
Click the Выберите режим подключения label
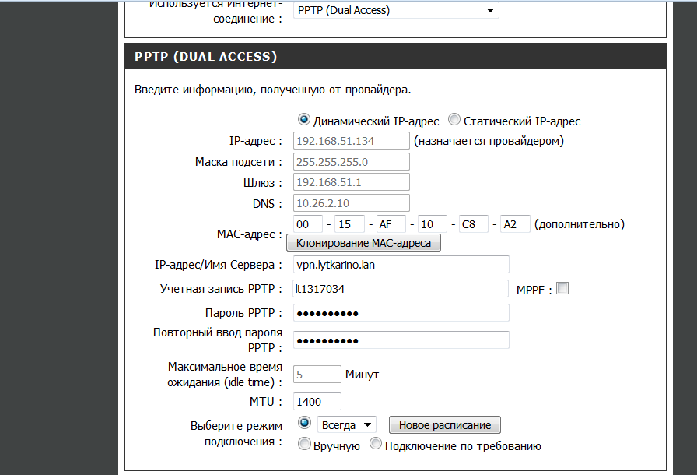click(x=236, y=434)
